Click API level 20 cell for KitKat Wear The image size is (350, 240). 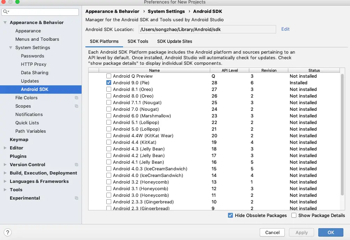click(214, 136)
